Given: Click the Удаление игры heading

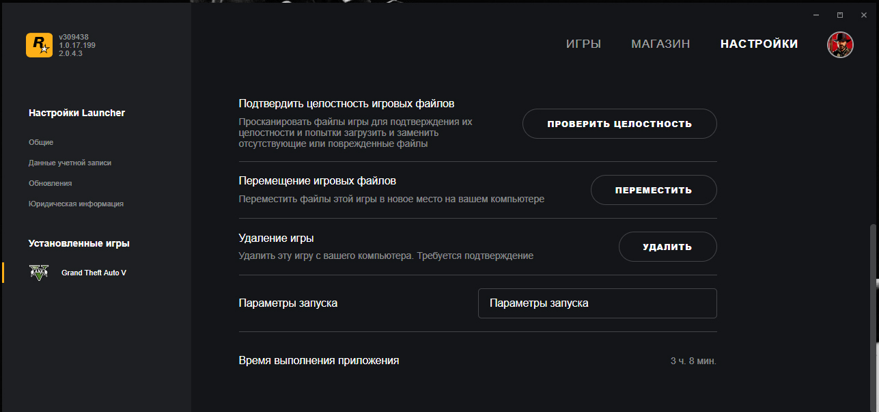Looking at the screenshot, I should pos(276,238).
